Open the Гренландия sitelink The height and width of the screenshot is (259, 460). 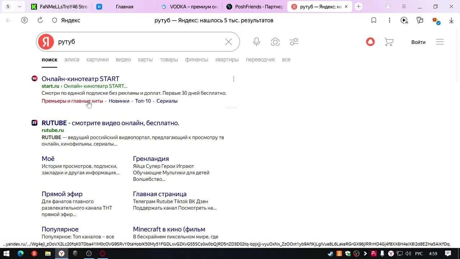point(151,159)
